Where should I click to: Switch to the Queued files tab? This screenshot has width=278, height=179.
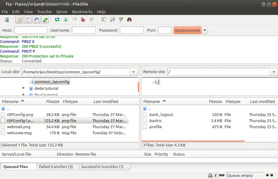[18, 167]
